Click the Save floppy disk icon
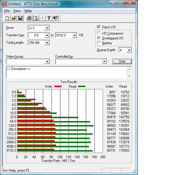Screen dimensions: 183x175 tap(20, 18)
